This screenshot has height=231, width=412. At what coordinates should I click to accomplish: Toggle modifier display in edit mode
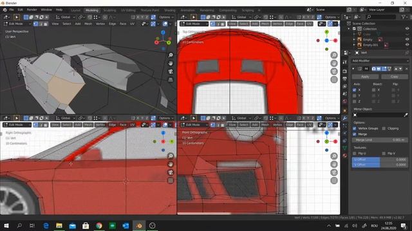(x=384, y=69)
